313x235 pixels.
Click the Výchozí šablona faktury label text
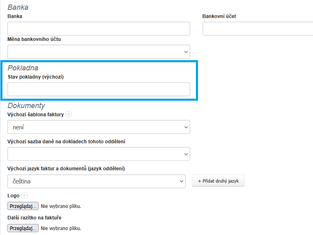point(36,115)
